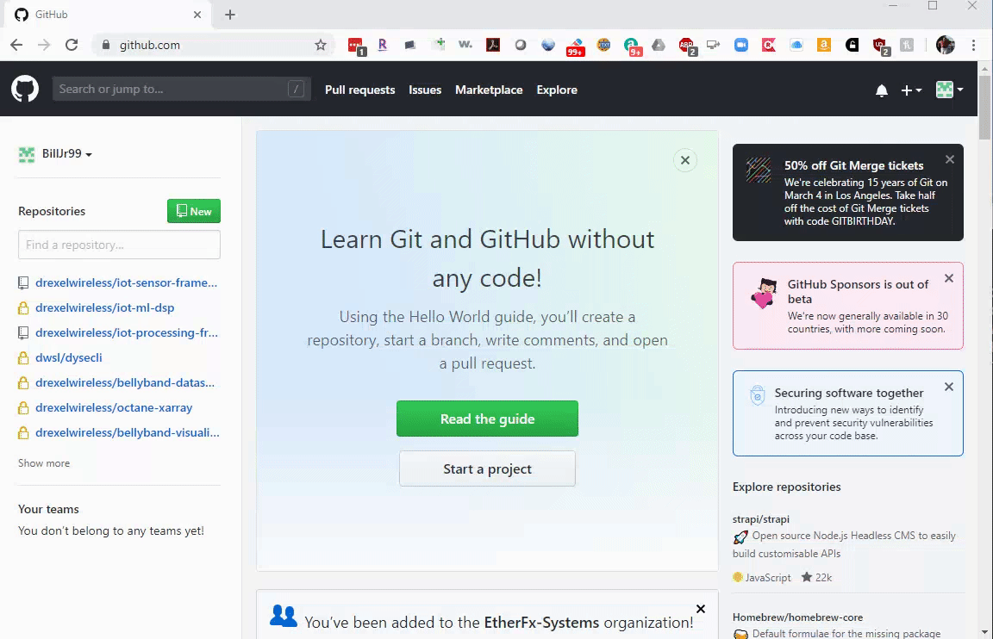Click the cloud extension icon
Screen dimensions: 993x639
click(796, 45)
